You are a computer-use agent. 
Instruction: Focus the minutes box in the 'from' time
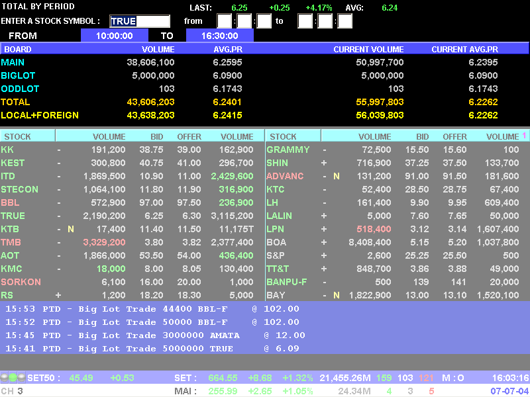click(244, 21)
